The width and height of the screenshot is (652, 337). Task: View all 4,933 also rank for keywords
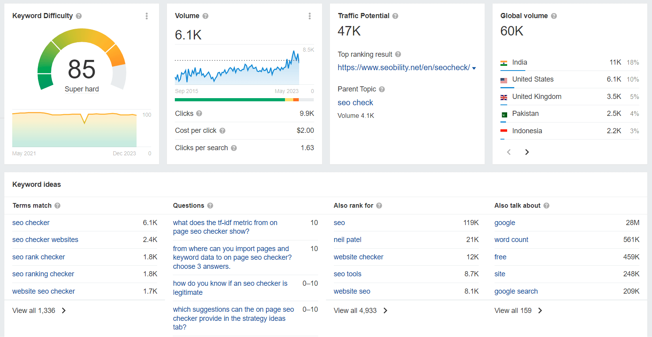[361, 311]
